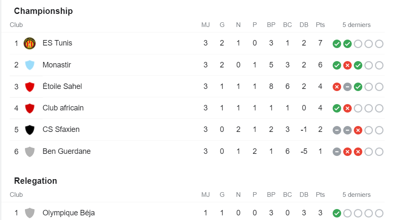The width and height of the screenshot is (397, 220).
Task: Open the Ben Guerdane team link
Action: point(66,151)
